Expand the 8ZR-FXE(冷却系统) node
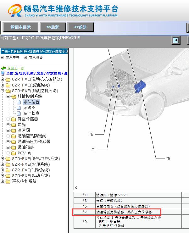 (2, 164)
